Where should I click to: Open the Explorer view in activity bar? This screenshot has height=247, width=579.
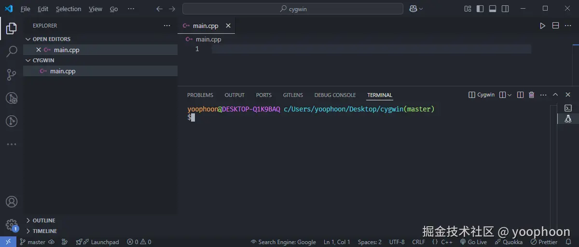tap(12, 29)
